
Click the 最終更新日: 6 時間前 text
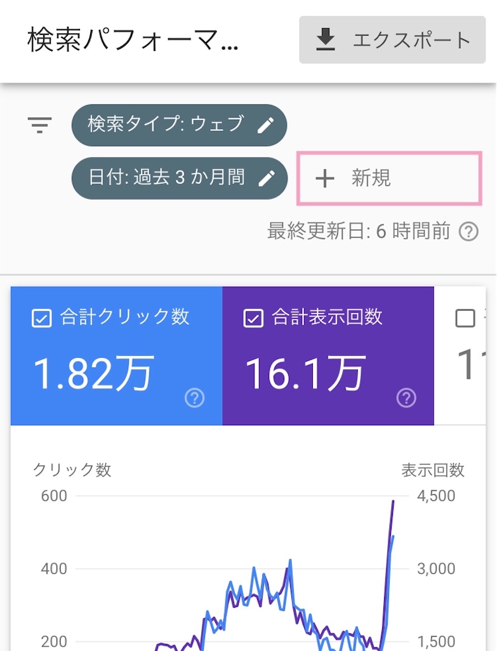click(359, 231)
